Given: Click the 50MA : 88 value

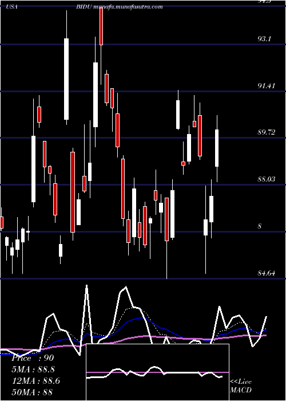Looking at the screenshot, I should [x=32, y=392].
